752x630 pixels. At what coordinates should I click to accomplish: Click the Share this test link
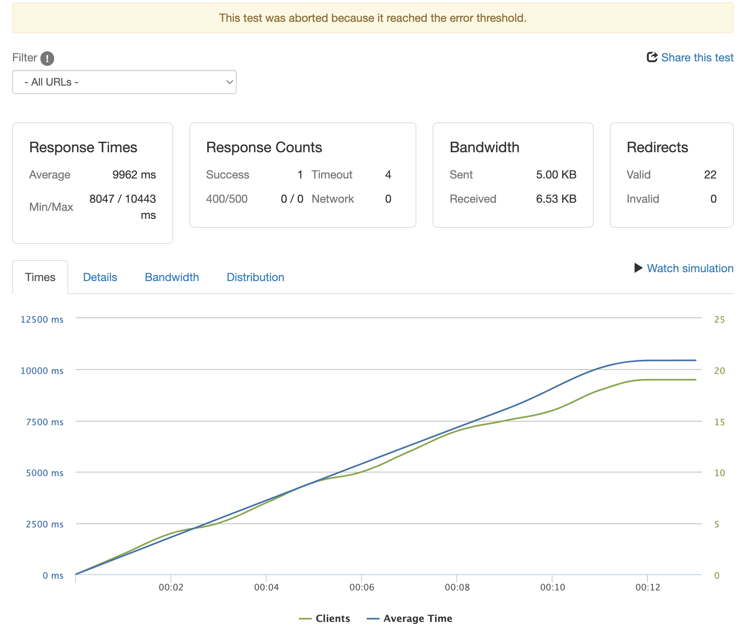tap(697, 58)
